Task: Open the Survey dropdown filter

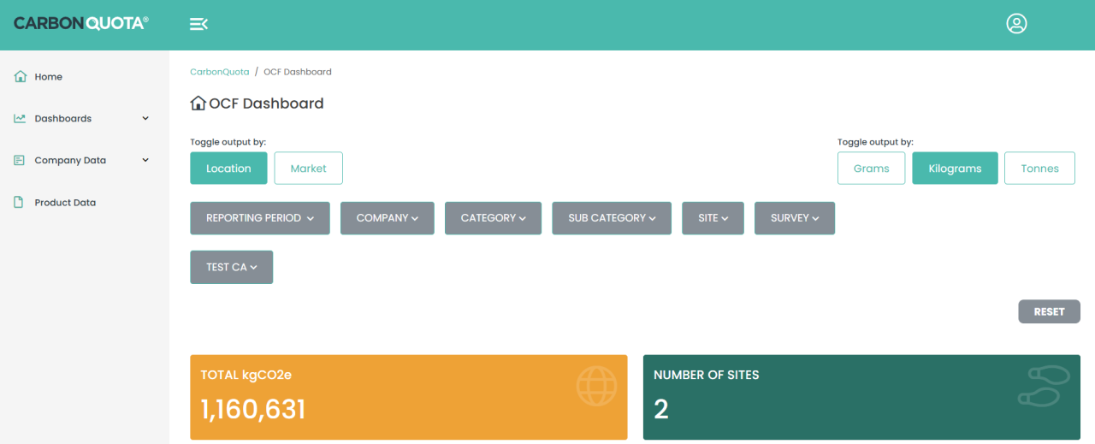Action: coord(794,218)
